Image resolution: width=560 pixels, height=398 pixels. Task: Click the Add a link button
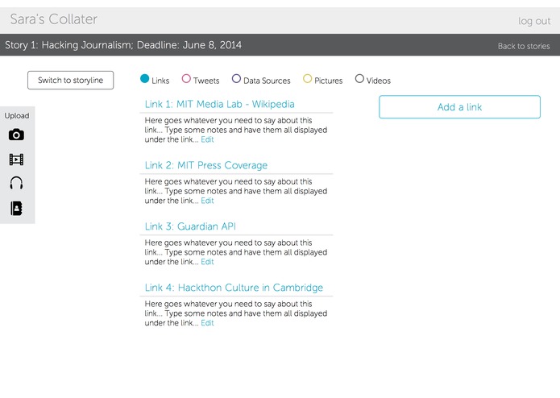459,106
